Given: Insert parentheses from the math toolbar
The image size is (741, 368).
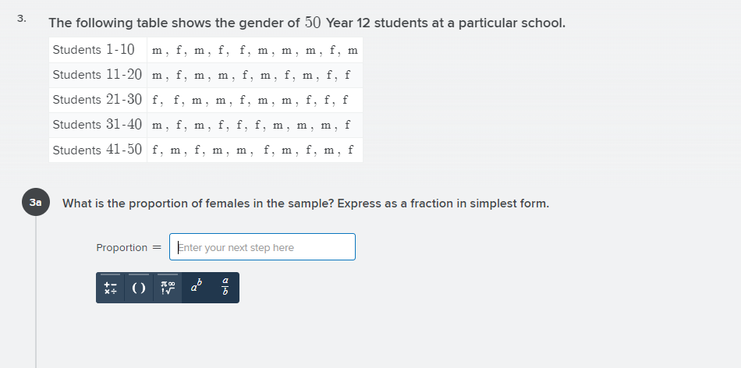Looking at the screenshot, I should pyautogui.click(x=139, y=288).
